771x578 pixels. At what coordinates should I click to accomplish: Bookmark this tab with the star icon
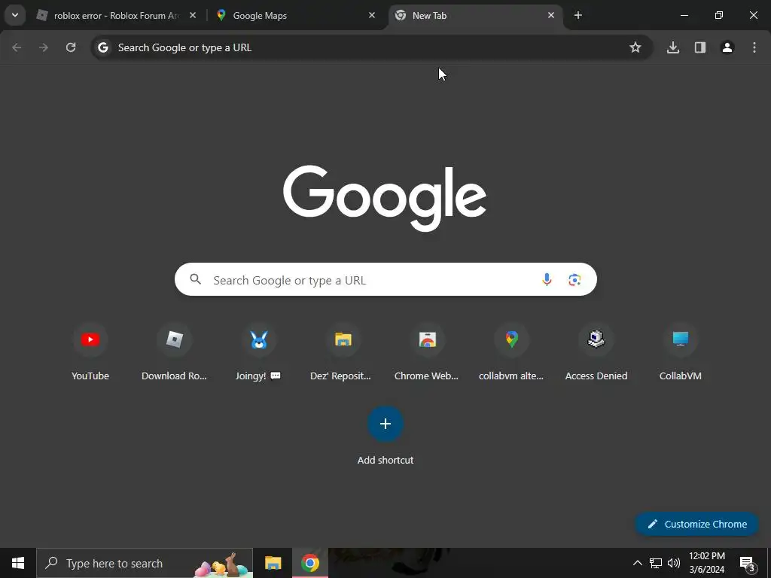point(635,47)
